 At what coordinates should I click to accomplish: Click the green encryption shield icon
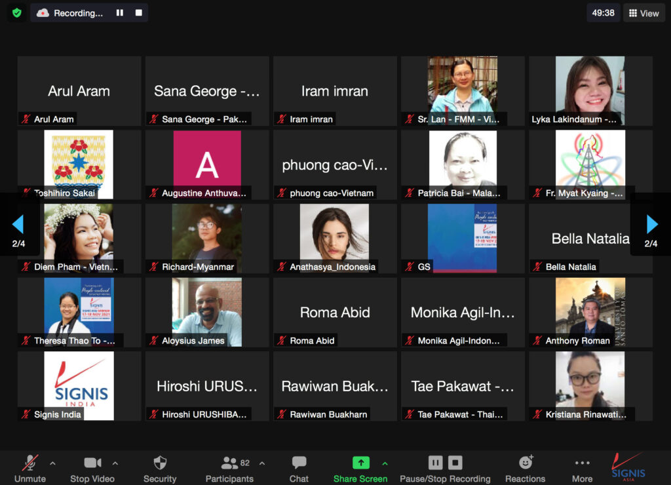(17, 12)
